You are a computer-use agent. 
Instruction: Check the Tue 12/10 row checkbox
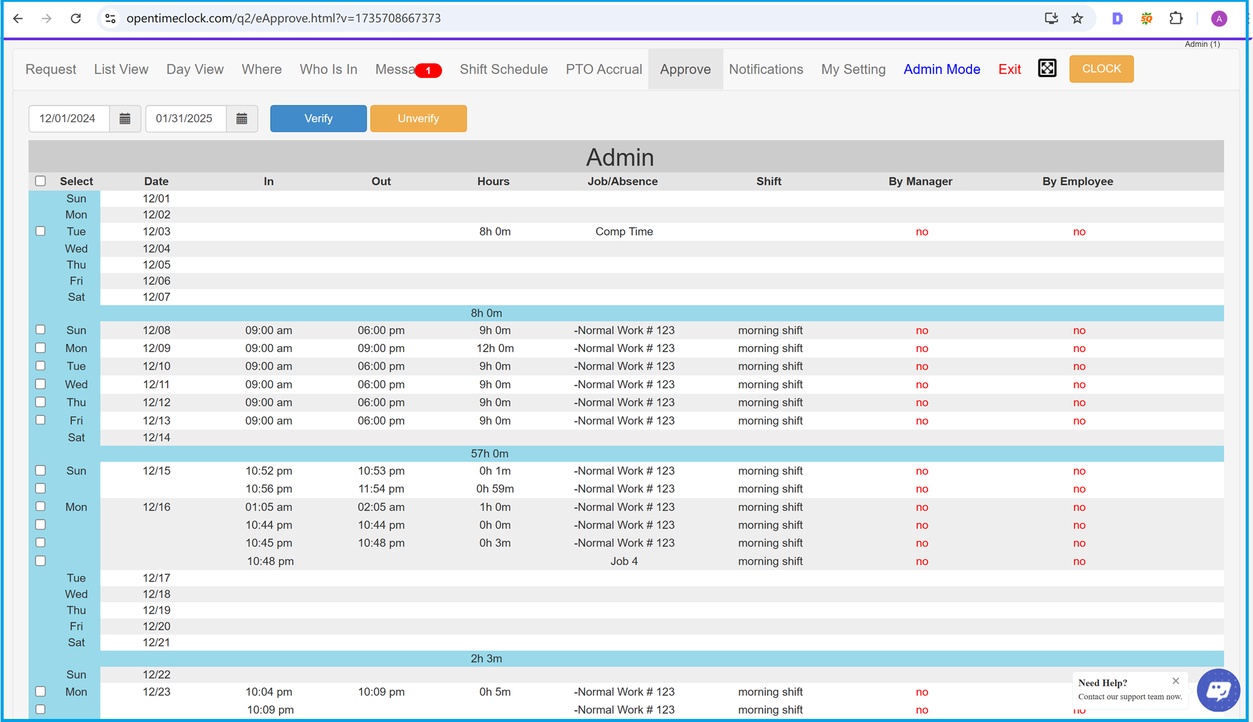coord(40,366)
